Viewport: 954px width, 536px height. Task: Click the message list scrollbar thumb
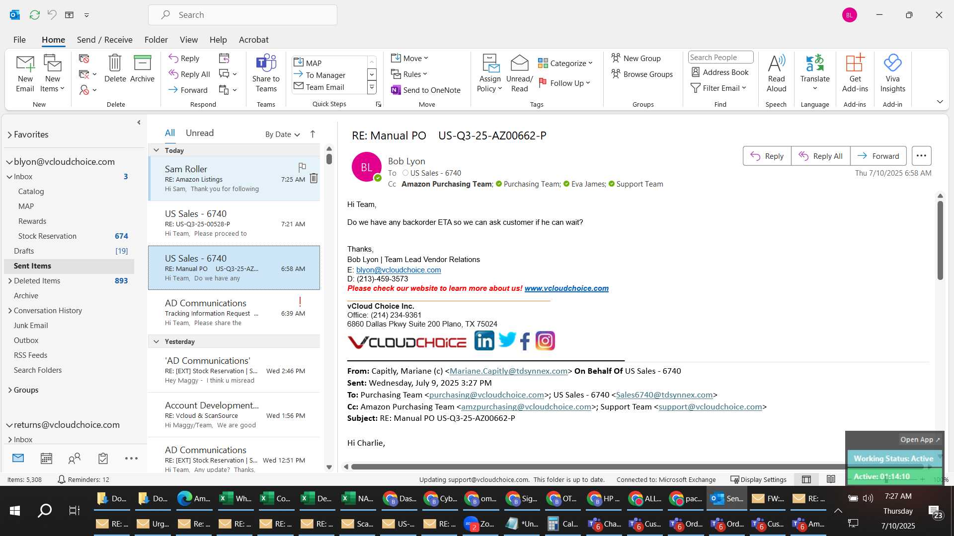coord(329,159)
